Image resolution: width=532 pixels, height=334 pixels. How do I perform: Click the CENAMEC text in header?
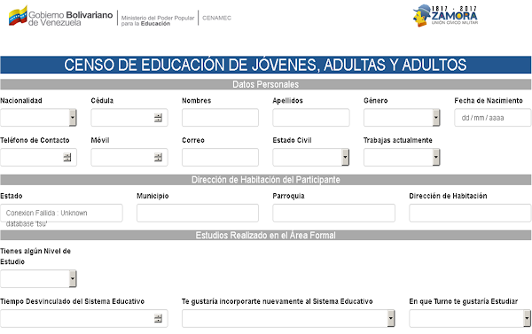click(x=217, y=18)
